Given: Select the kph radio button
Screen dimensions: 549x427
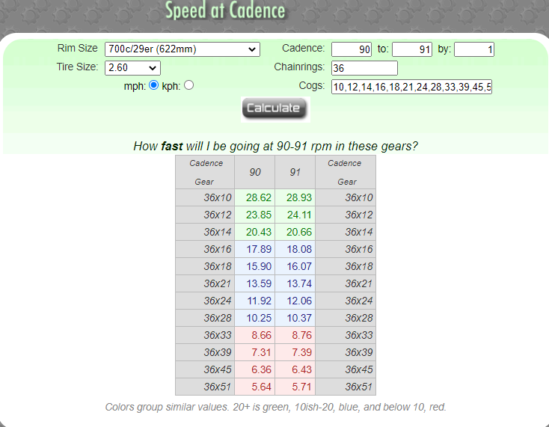Looking at the screenshot, I should 188,85.
